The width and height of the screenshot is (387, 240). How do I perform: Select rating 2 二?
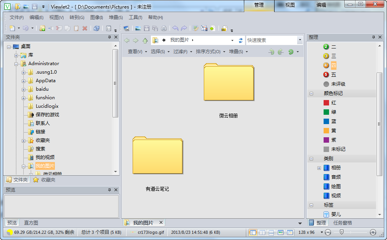[330, 47]
